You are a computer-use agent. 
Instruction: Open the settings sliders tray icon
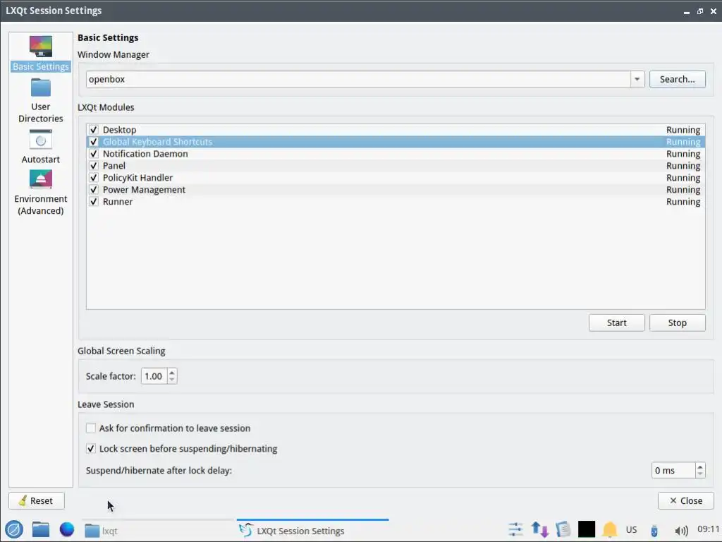click(515, 529)
